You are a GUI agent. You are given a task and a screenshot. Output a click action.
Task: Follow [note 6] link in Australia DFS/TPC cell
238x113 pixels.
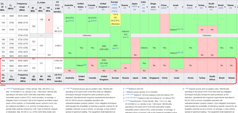coord(71,21)
